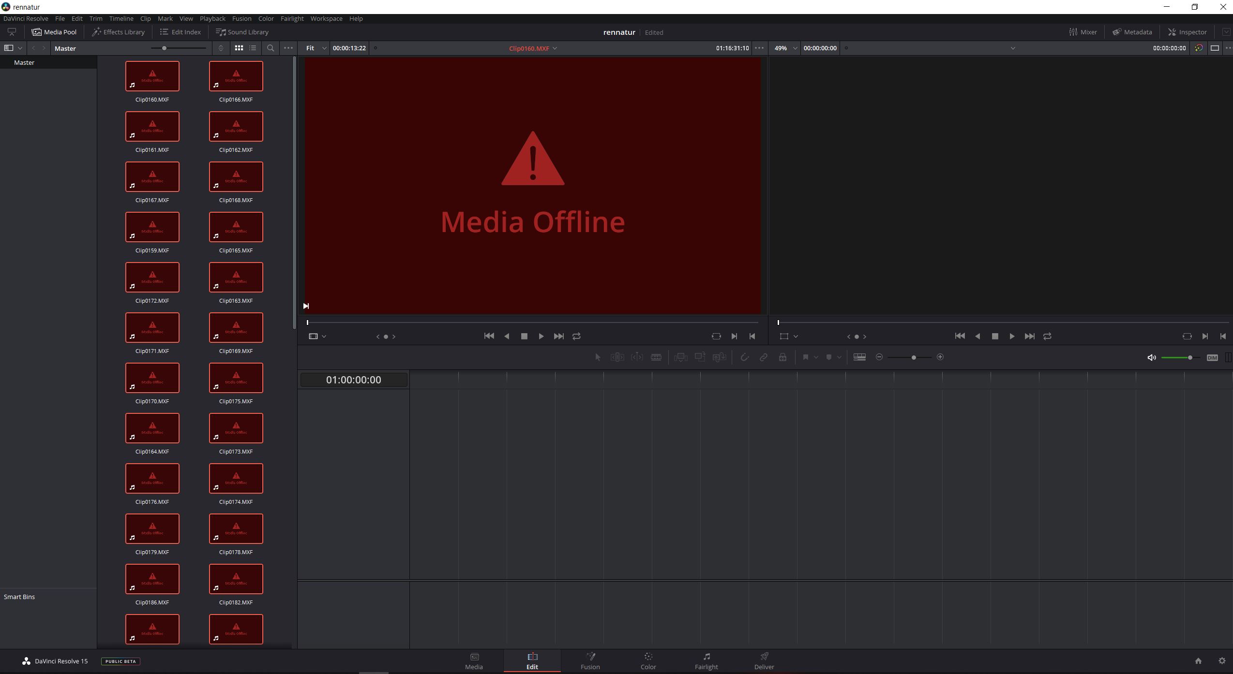Open the Fusion page tab
The width and height of the screenshot is (1233, 674).
(590, 661)
